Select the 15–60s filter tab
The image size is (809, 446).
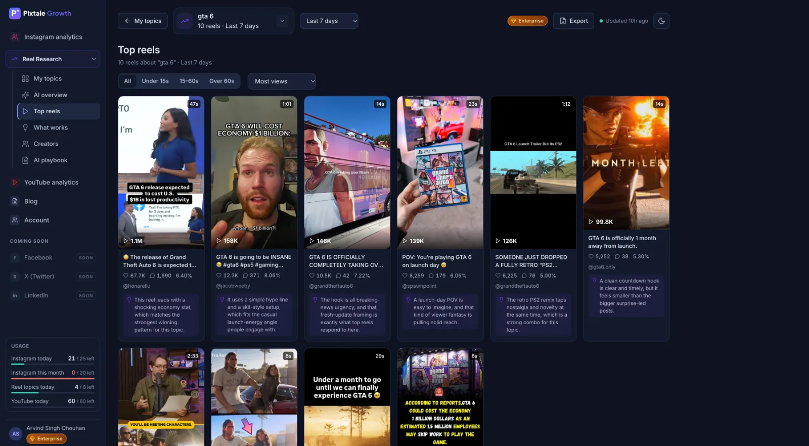pos(189,81)
